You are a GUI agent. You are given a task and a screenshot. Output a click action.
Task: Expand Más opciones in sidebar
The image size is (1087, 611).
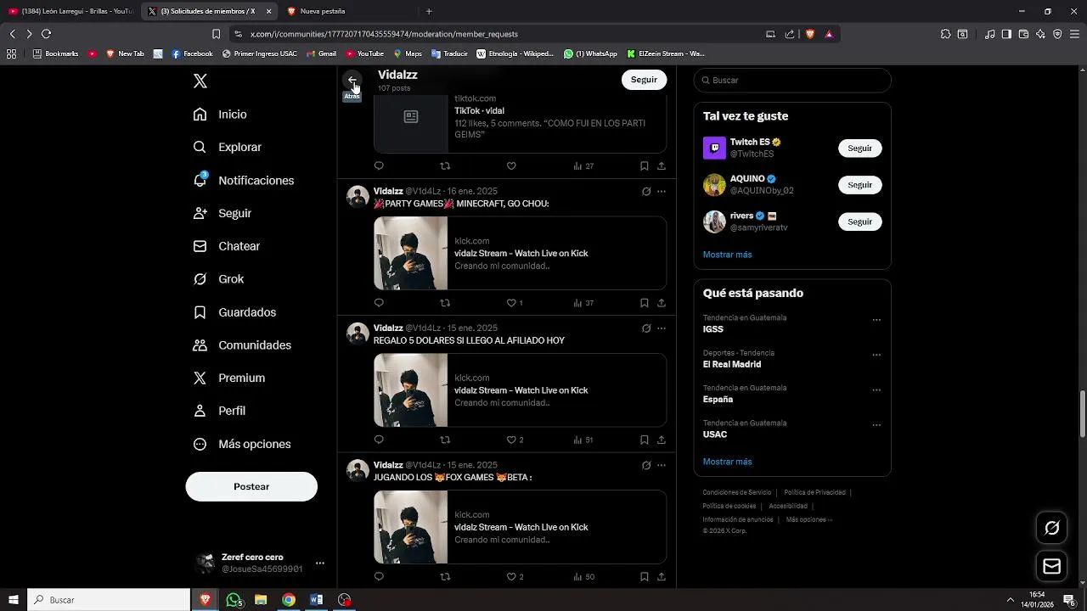click(x=242, y=444)
